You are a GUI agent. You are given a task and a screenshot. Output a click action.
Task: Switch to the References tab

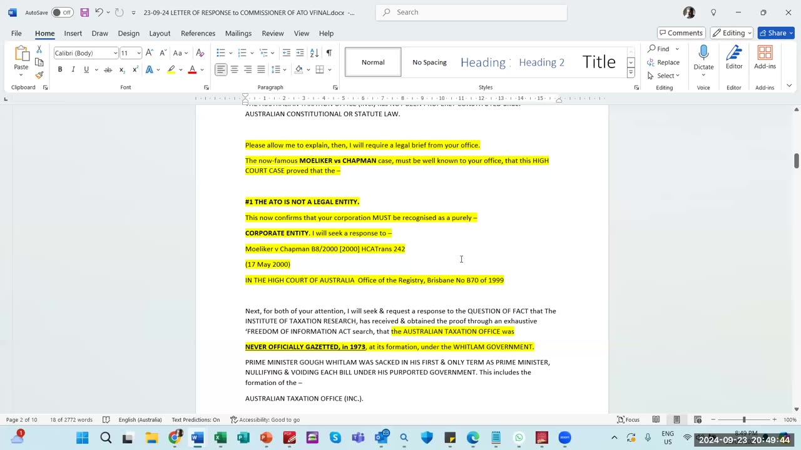pyautogui.click(x=198, y=33)
